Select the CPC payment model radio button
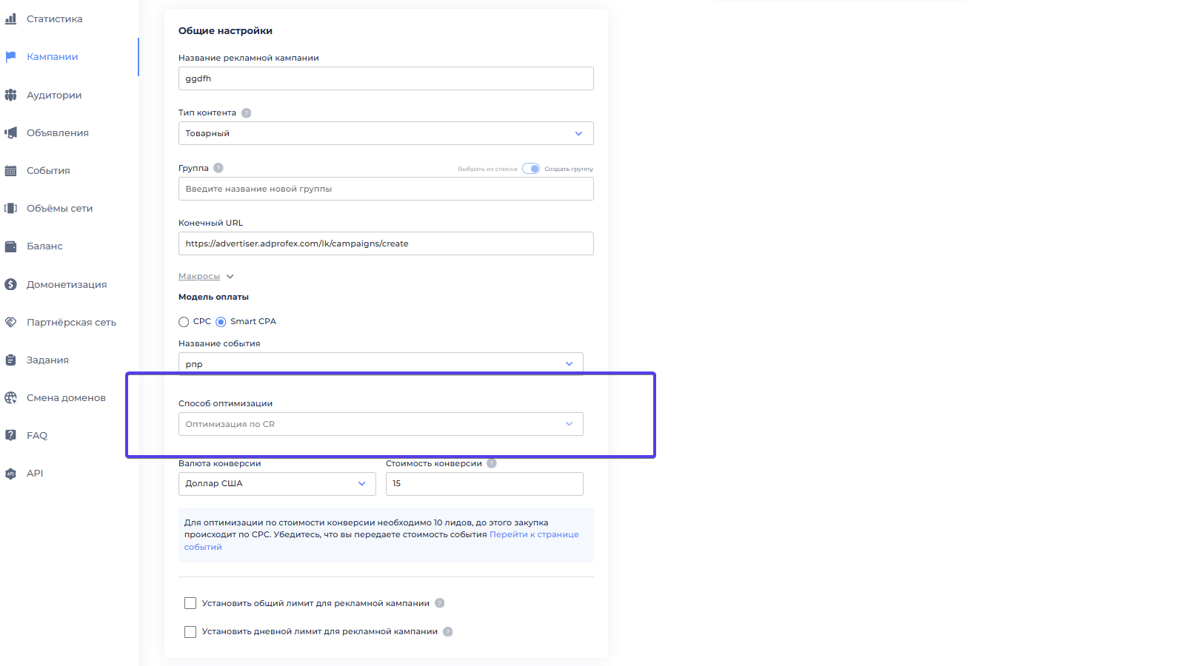 184,322
